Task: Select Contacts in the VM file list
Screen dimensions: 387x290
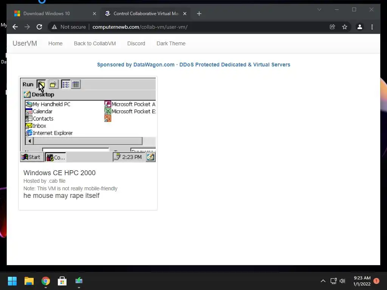Action: click(x=39, y=119)
